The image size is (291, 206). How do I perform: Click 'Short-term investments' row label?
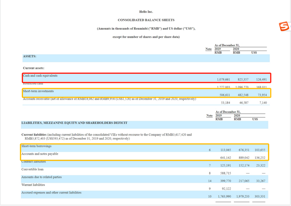(x=38, y=91)
